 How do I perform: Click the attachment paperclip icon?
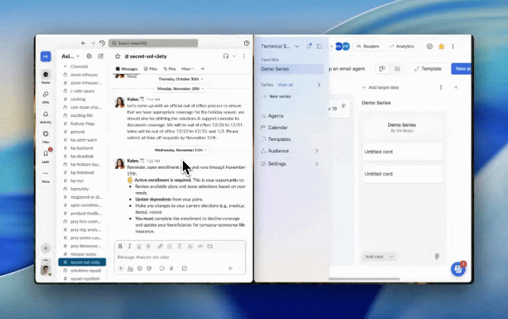[x=437, y=257]
